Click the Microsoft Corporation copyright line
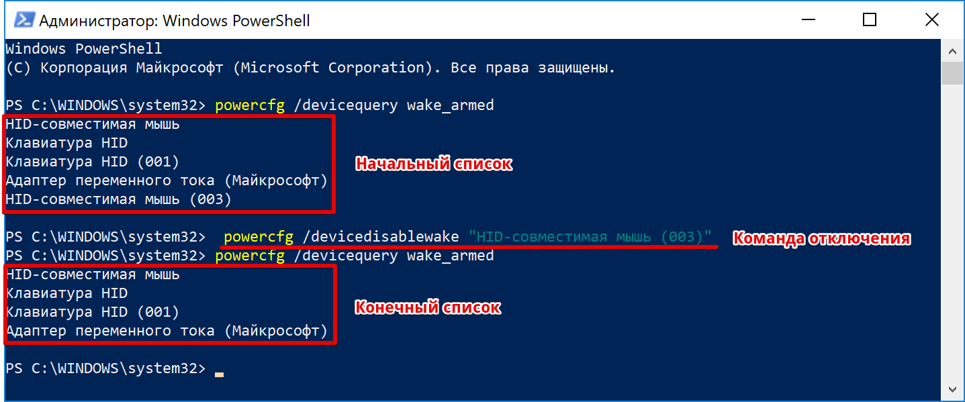 [x=310, y=68]
